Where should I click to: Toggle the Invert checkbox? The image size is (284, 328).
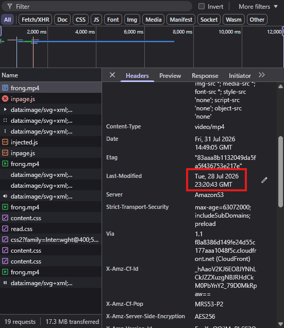pyautogui.click(x=202, y=6)
